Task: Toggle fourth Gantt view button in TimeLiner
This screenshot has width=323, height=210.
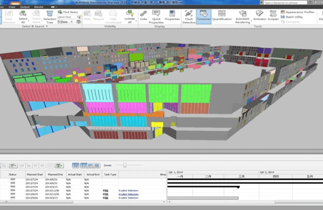Action: pyautogui.click(x=97, y=165)
